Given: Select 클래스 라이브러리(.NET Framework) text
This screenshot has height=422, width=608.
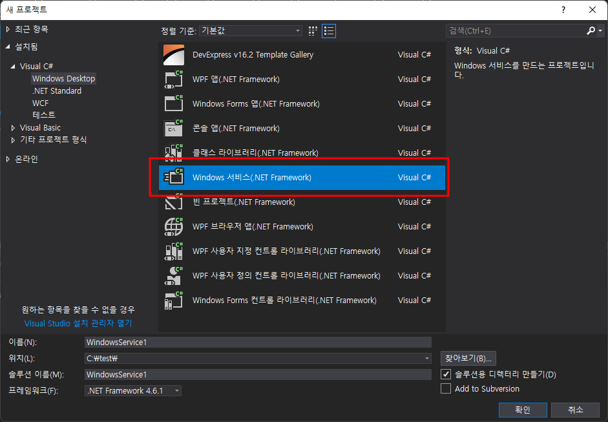Looking at the screenshot, I should pyautogui.click(x=255, y=153).
